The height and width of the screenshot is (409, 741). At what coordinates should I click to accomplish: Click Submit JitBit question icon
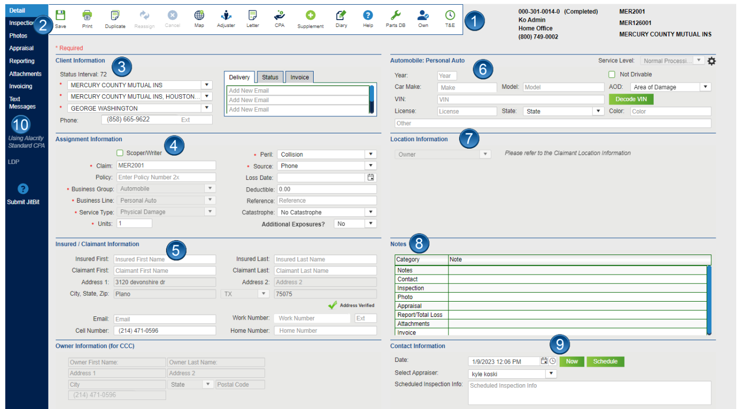click(23, 189)
